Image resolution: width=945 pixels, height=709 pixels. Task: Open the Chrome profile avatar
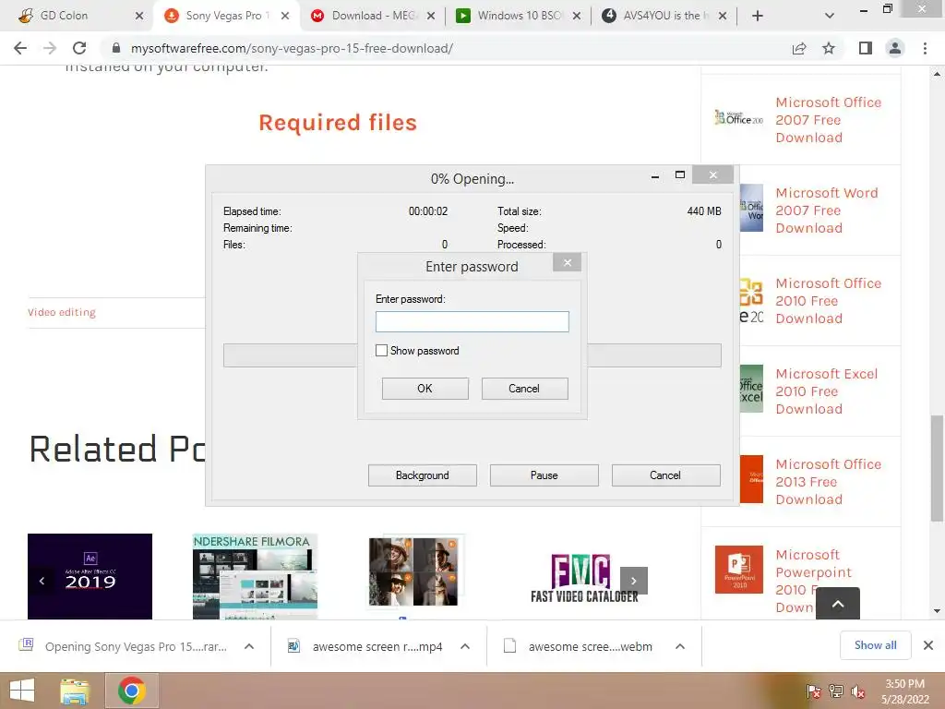tap(895, 48)
